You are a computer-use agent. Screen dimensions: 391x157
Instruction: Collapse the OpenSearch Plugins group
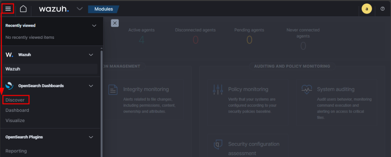coord(91,137)
